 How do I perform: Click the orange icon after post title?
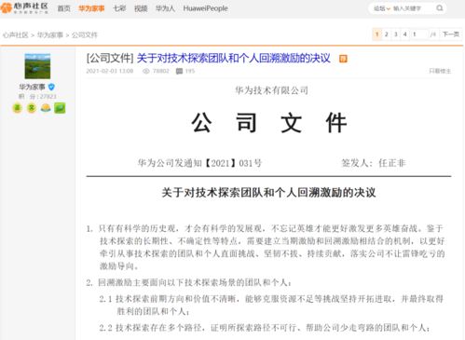[343, 59]
